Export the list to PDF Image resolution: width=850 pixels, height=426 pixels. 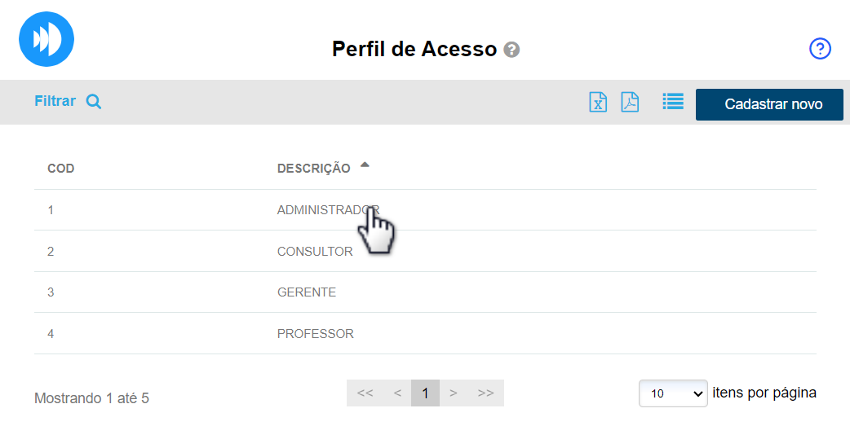630,102
